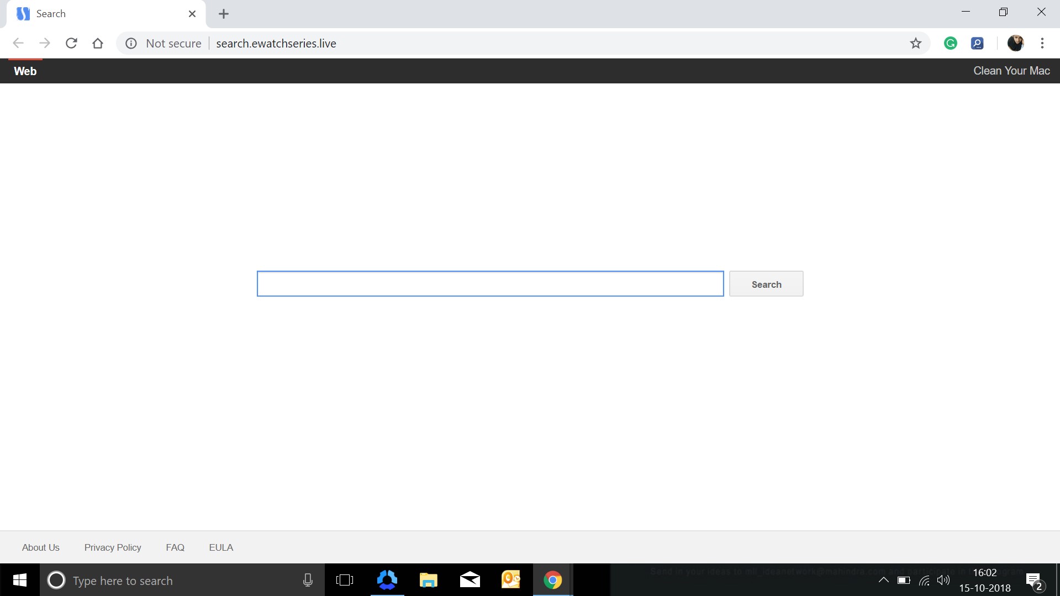Screen dimensions: 1060x596
Task: Open the browser home page
Action: tap(98, 43)
